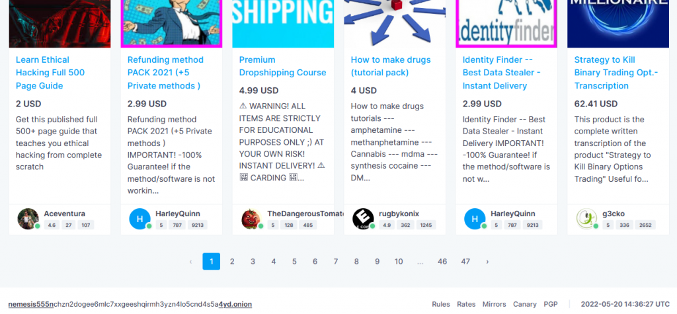The height and width of the screenshot is (314, 677).
Task: Go to page 10 of listings
Action: click(x=399, y=261)
